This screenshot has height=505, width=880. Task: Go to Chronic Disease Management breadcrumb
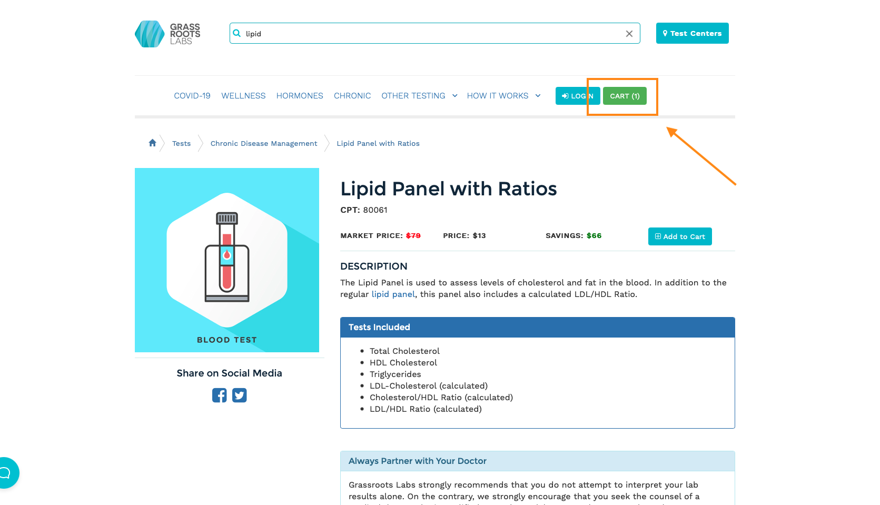tap(264, 143)
